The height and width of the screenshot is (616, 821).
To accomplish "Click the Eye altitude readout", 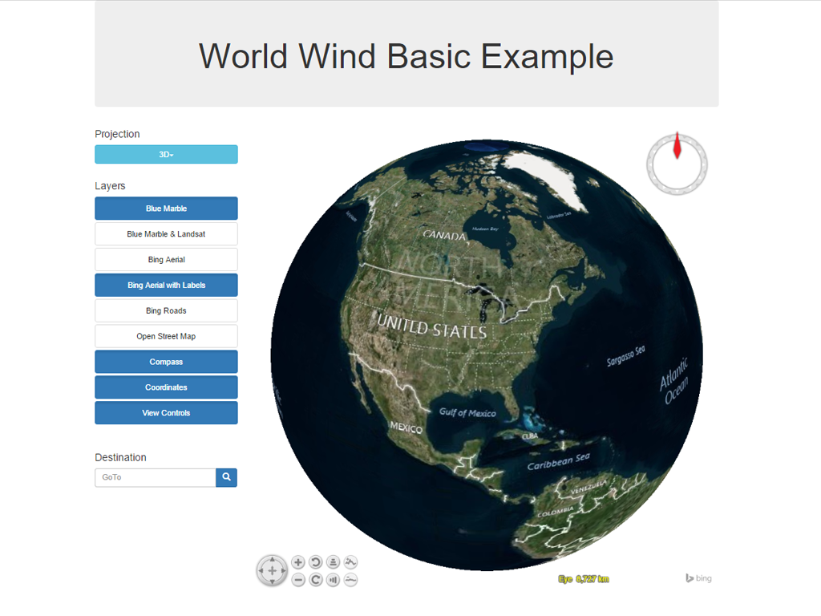I will [x=584, y=579].
